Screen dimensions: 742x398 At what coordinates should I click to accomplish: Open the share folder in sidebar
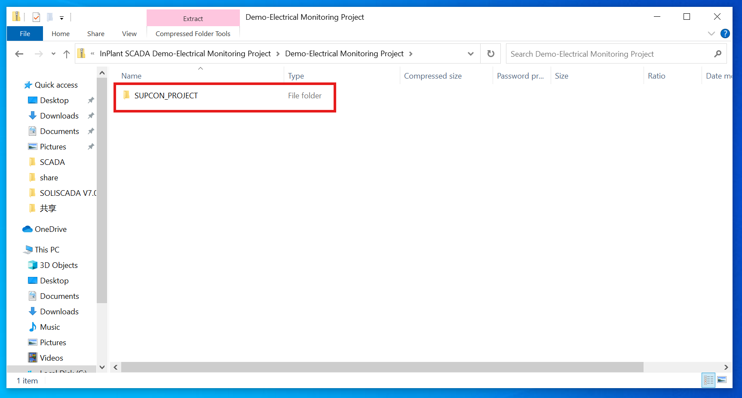tap(49, 178)
